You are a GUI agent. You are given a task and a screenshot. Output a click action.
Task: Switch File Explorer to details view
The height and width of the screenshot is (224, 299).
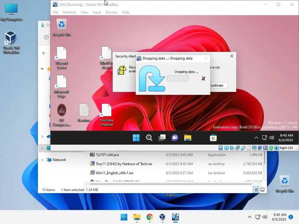point(256,190)
